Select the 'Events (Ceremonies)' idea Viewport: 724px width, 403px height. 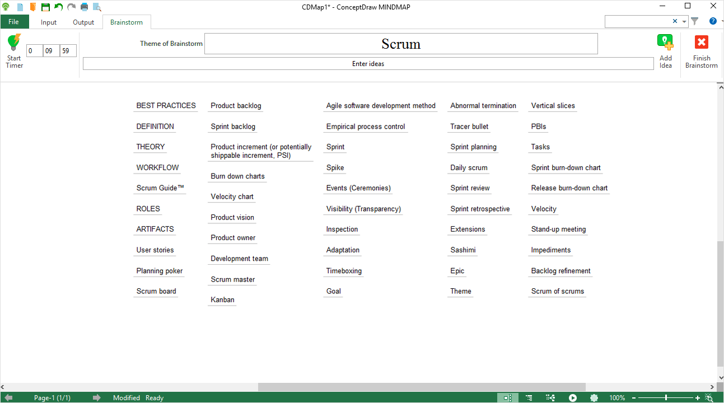(358, 188)
